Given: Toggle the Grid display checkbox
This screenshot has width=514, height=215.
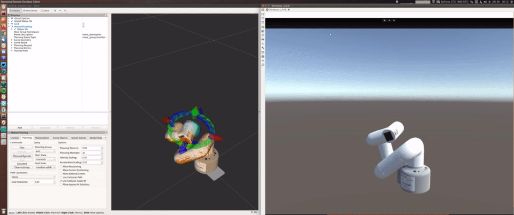Looking at the screenshot, I should 84,24.
